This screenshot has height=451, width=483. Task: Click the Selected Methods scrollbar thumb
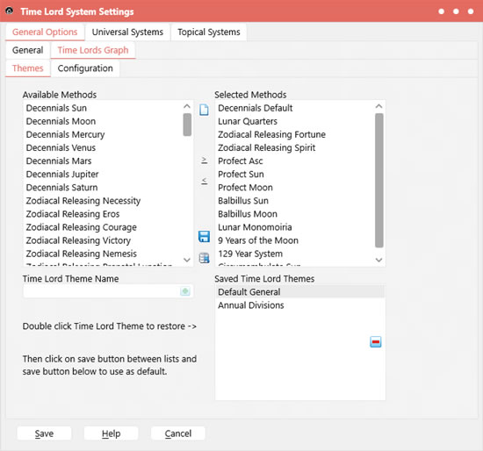coord(379,181)
